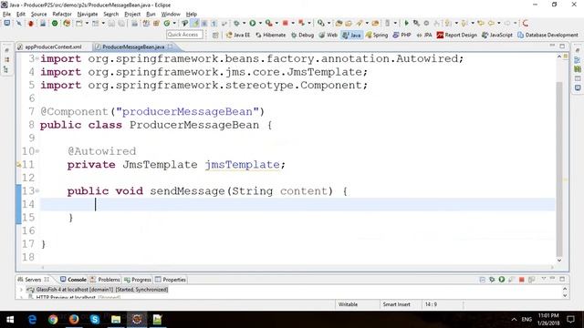Click the first toolbar icon at far left

[x=7, y=23]
